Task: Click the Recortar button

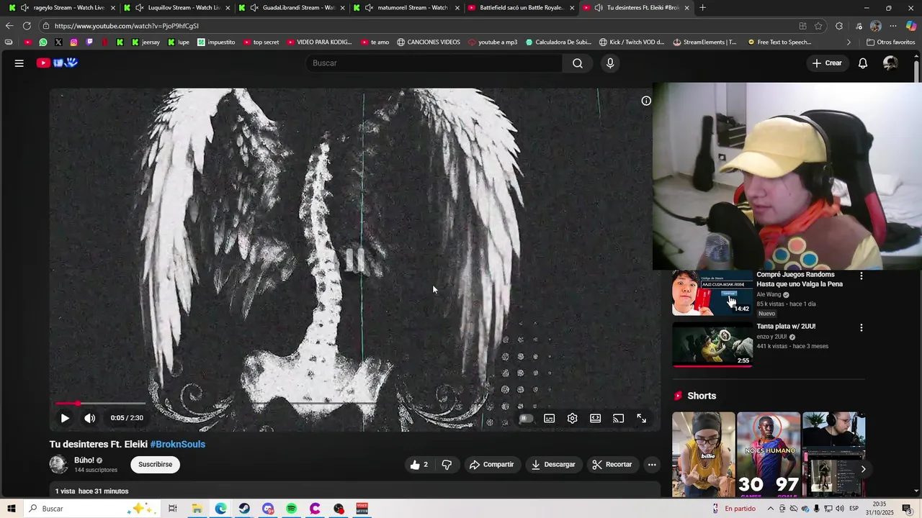Action: tap(612, 465)
